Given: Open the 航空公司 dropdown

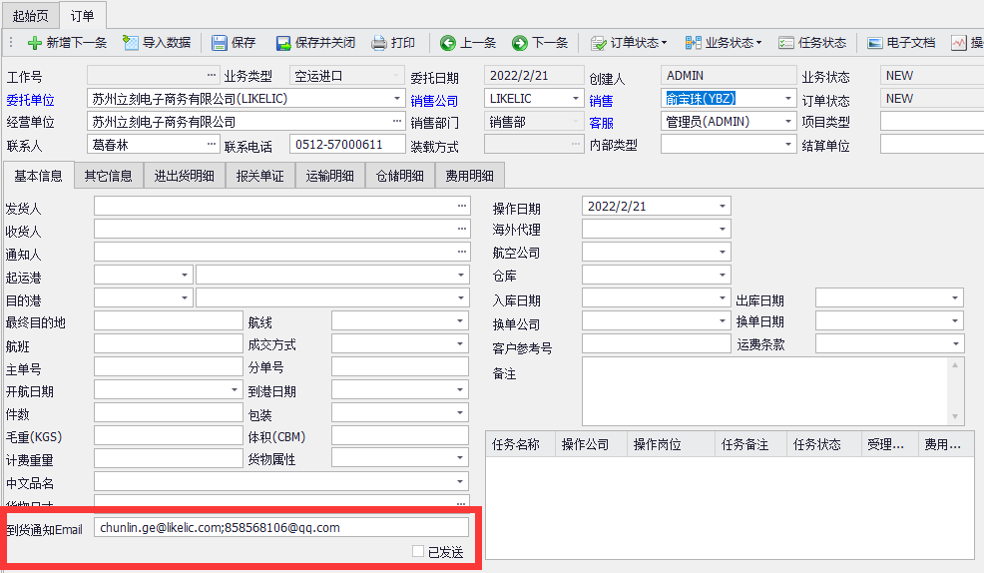Looking at the screenshot, I should pyautogui.click(x=723, y=253).
